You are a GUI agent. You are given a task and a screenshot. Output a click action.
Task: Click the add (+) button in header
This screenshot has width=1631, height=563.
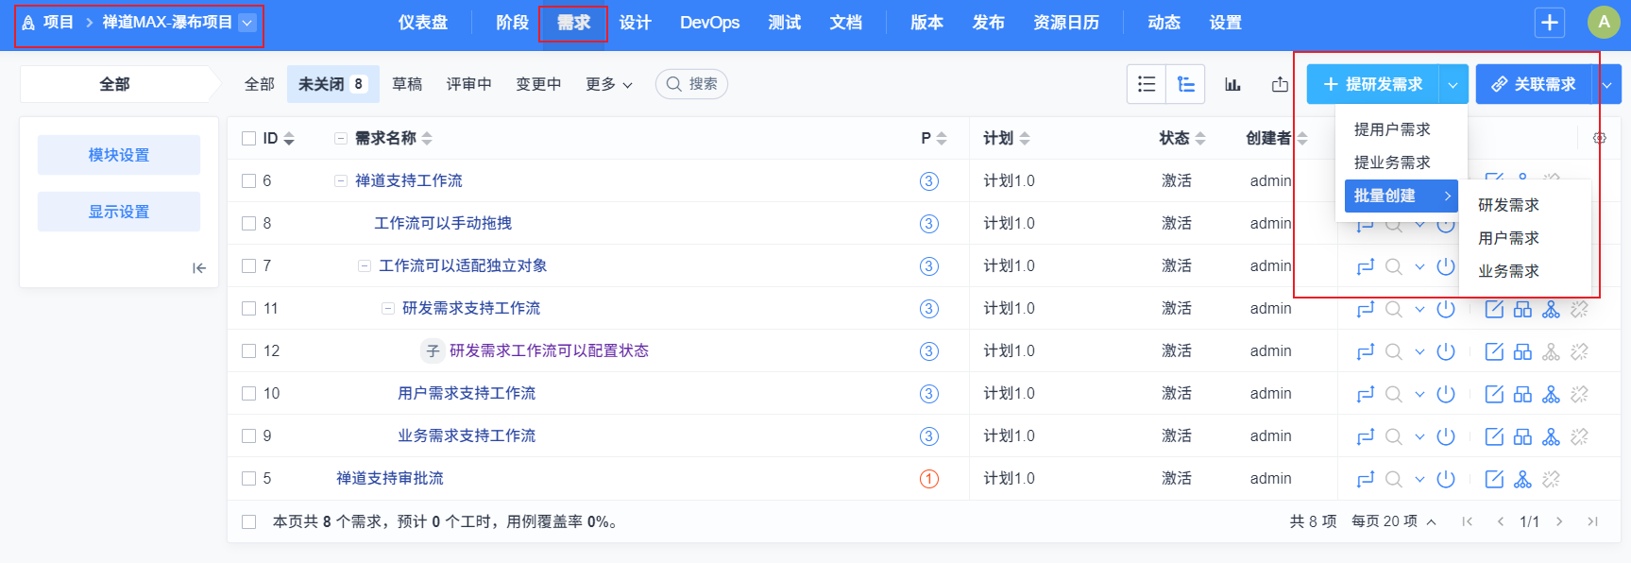tap(1550, 23)
